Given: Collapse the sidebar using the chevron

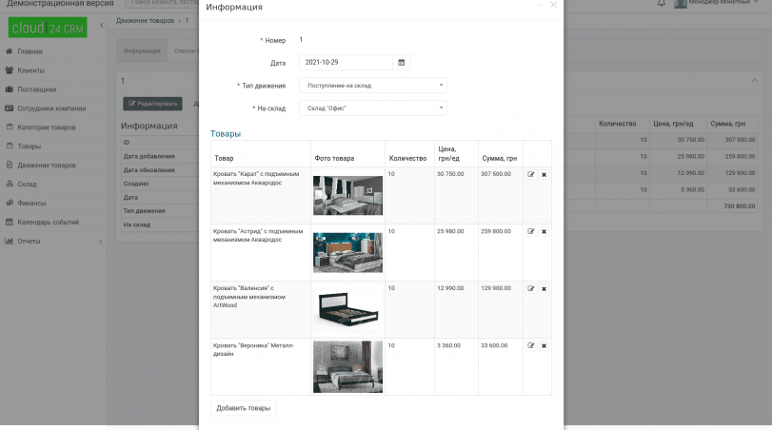Looking at the screenshot, I should point(102,26).
